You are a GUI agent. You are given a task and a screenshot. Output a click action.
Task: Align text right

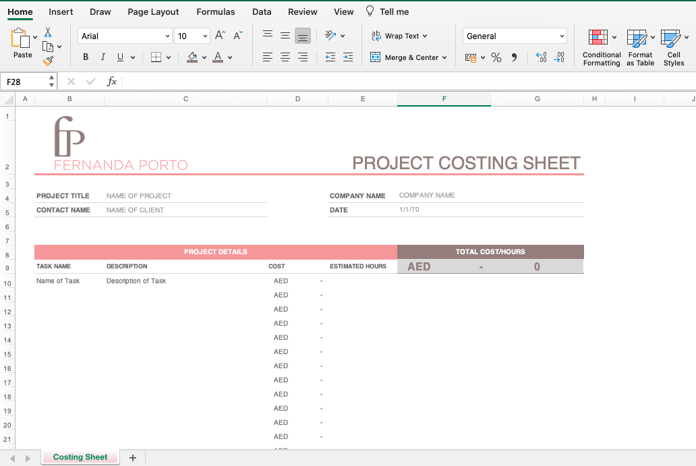[x=303, y=57]
